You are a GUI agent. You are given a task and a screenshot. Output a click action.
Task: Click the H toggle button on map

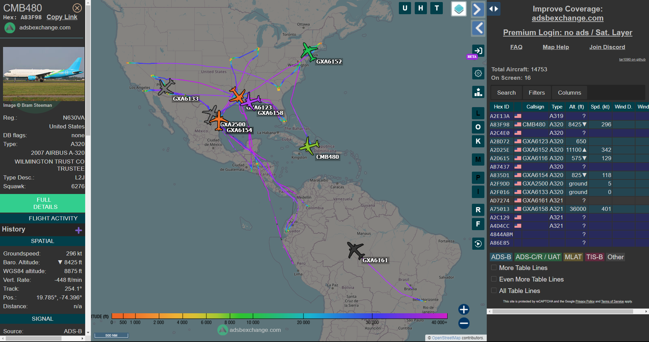(420, 8)
